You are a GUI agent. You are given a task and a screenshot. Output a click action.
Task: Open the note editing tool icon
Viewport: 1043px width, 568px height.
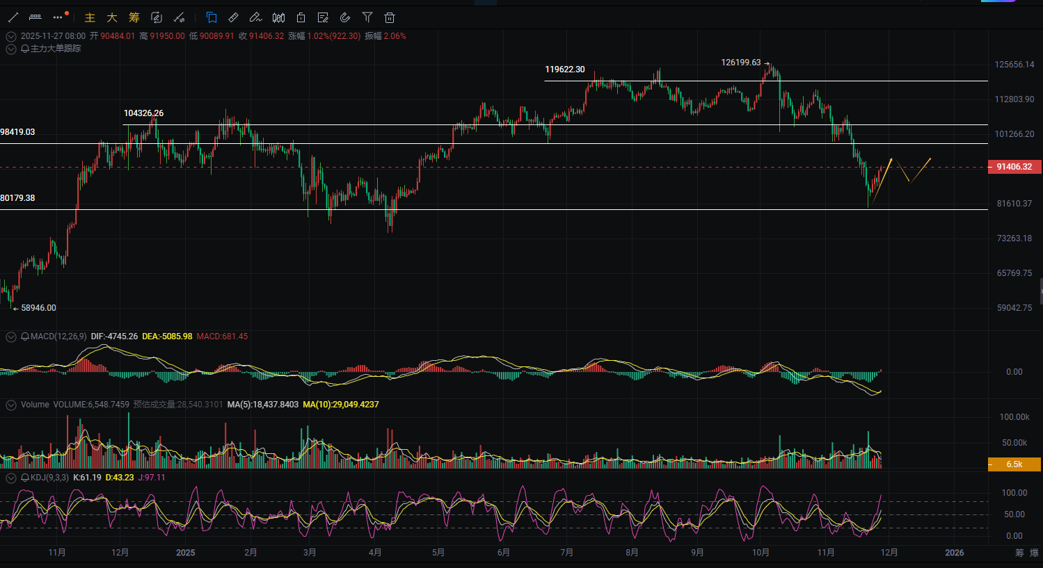tap(323, 17)
